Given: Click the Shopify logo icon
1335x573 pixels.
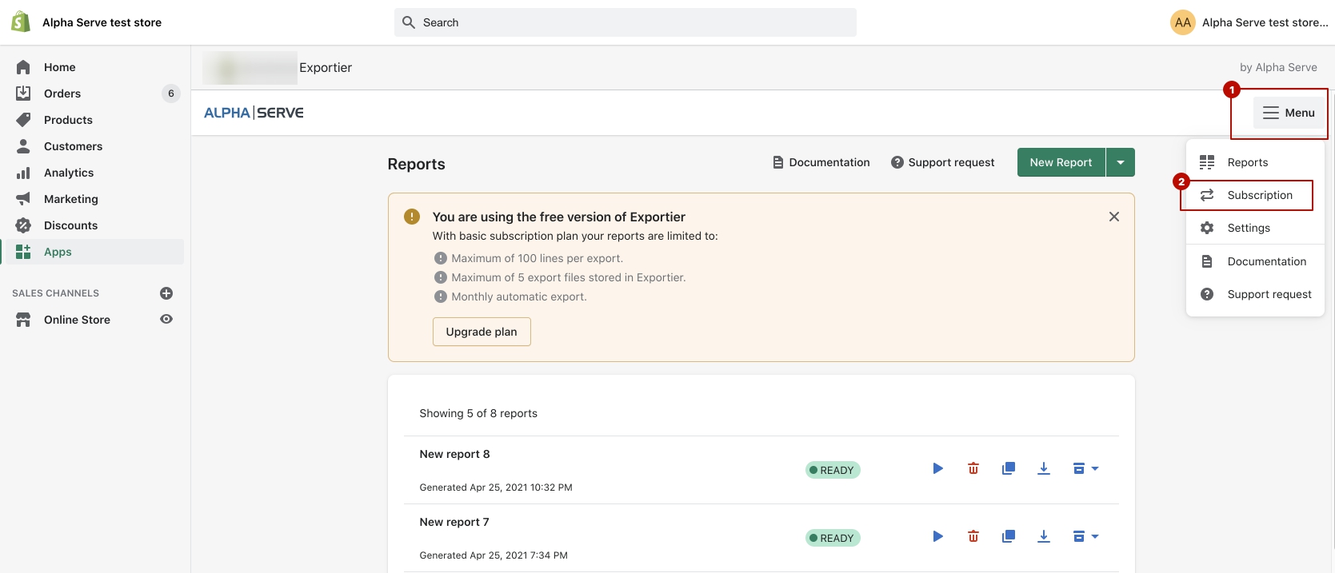Looking at the screenshot, I should [21, 22].
